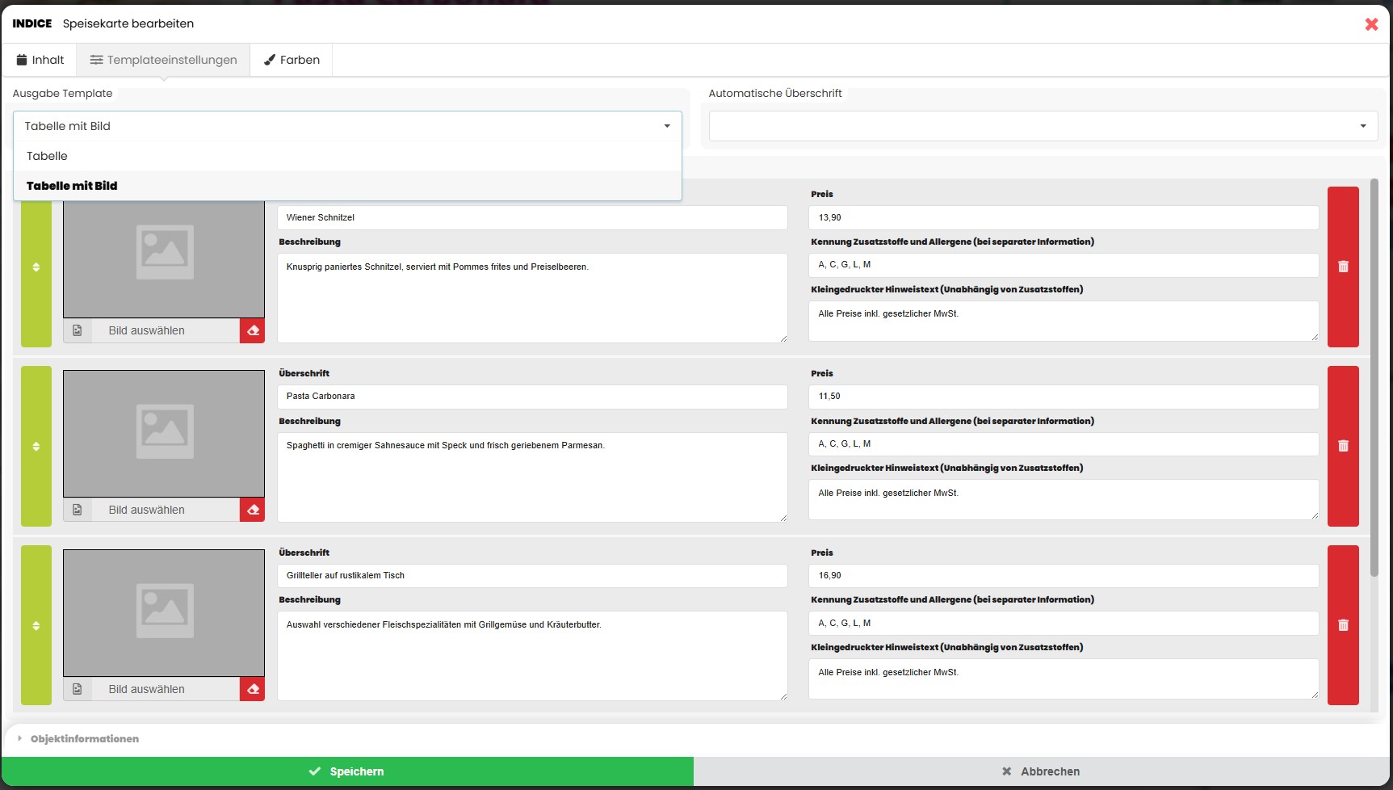Grab the reorder handle for Pasta Carbonara
The image size is (1393, 790).
[x=36, y=447]
